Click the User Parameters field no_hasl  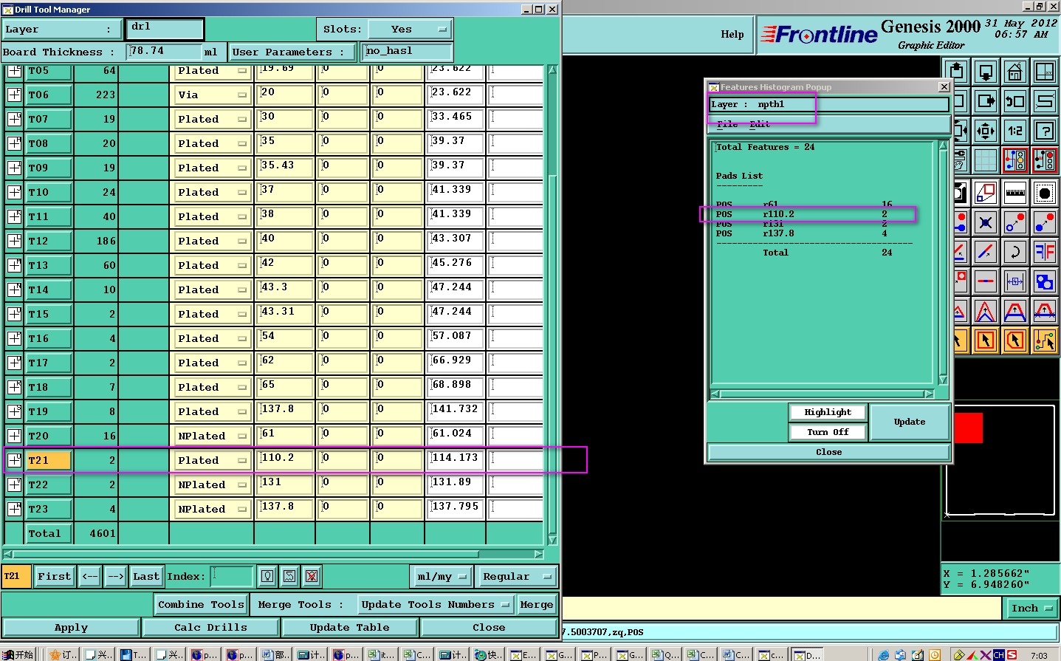point(407,52)
